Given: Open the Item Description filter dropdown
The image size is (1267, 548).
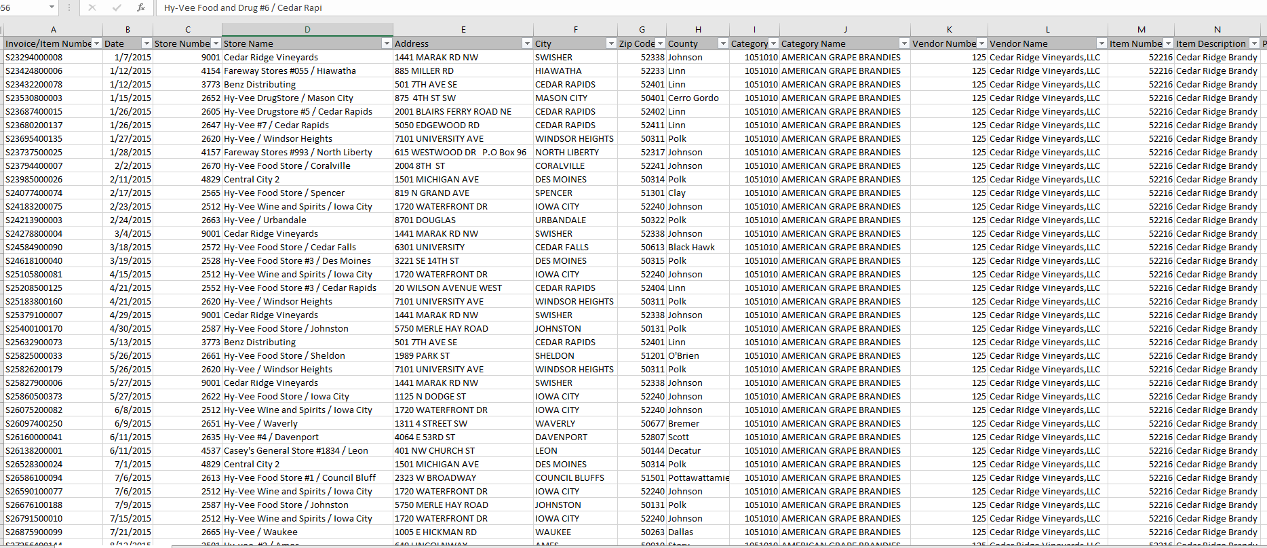Looking at the screenshot, I should coord(1253,43).
